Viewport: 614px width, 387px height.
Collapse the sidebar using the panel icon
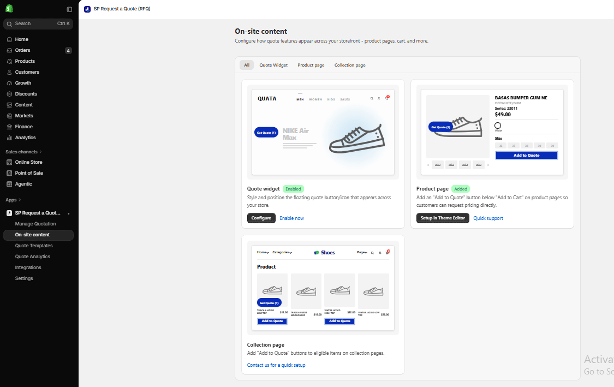[x=69, y=9]
